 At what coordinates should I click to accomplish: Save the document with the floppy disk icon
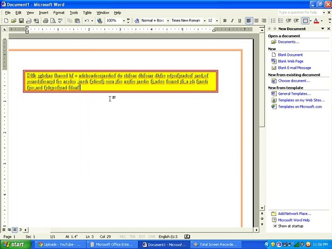(21, 20)
